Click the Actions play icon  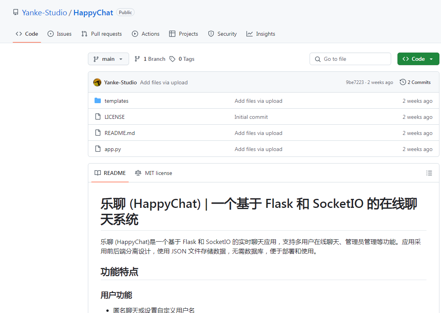pos(135,34)
